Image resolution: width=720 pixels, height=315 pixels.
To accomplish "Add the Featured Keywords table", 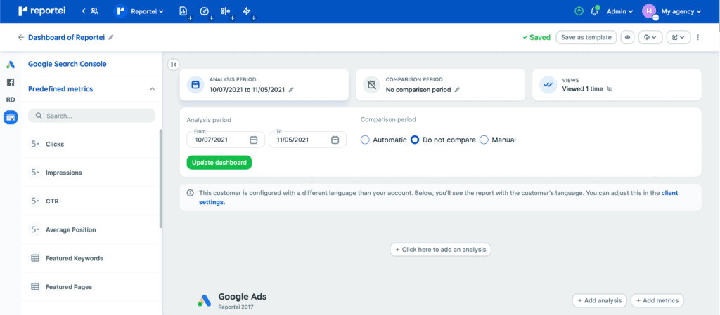I will coord(91,258).
